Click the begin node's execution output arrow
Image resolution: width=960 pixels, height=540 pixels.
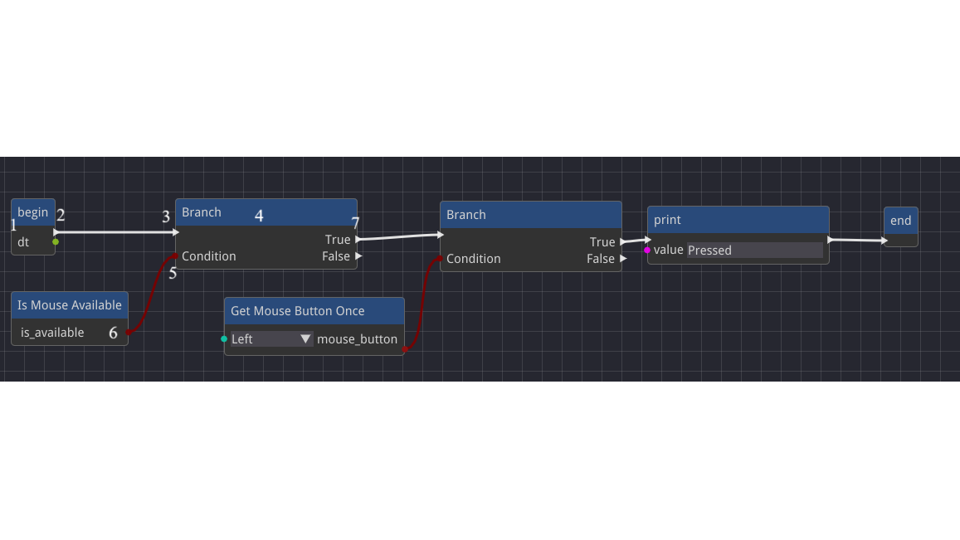coord(56,232)
